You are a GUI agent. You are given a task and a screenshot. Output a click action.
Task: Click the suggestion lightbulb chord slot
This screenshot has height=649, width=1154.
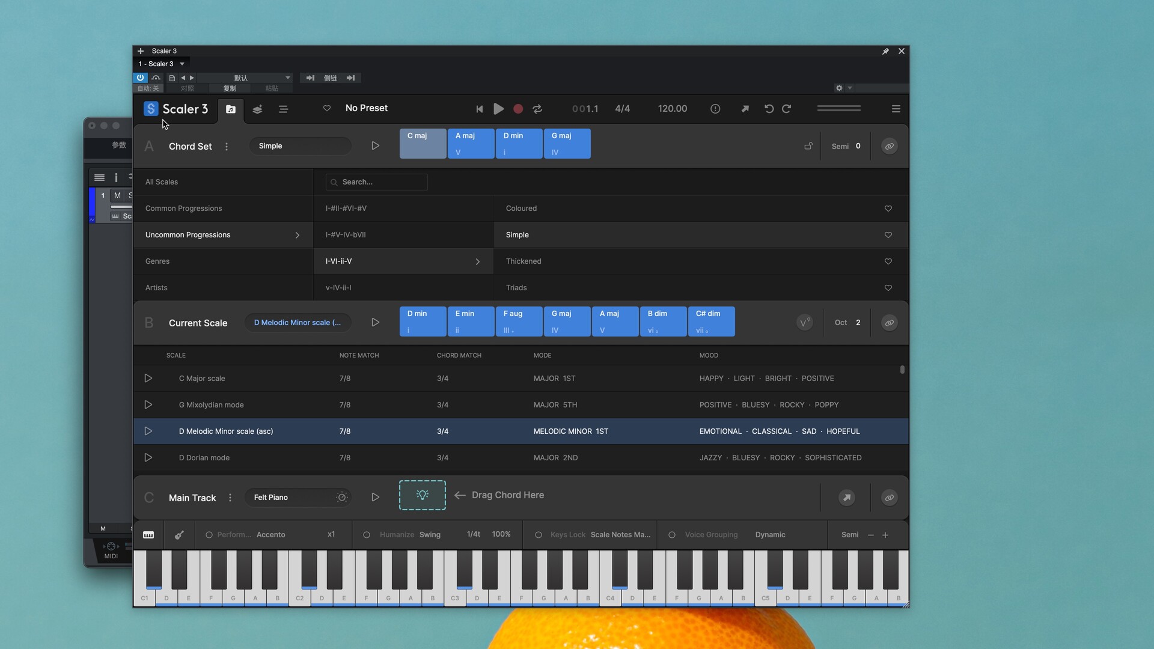pos(423,495)
